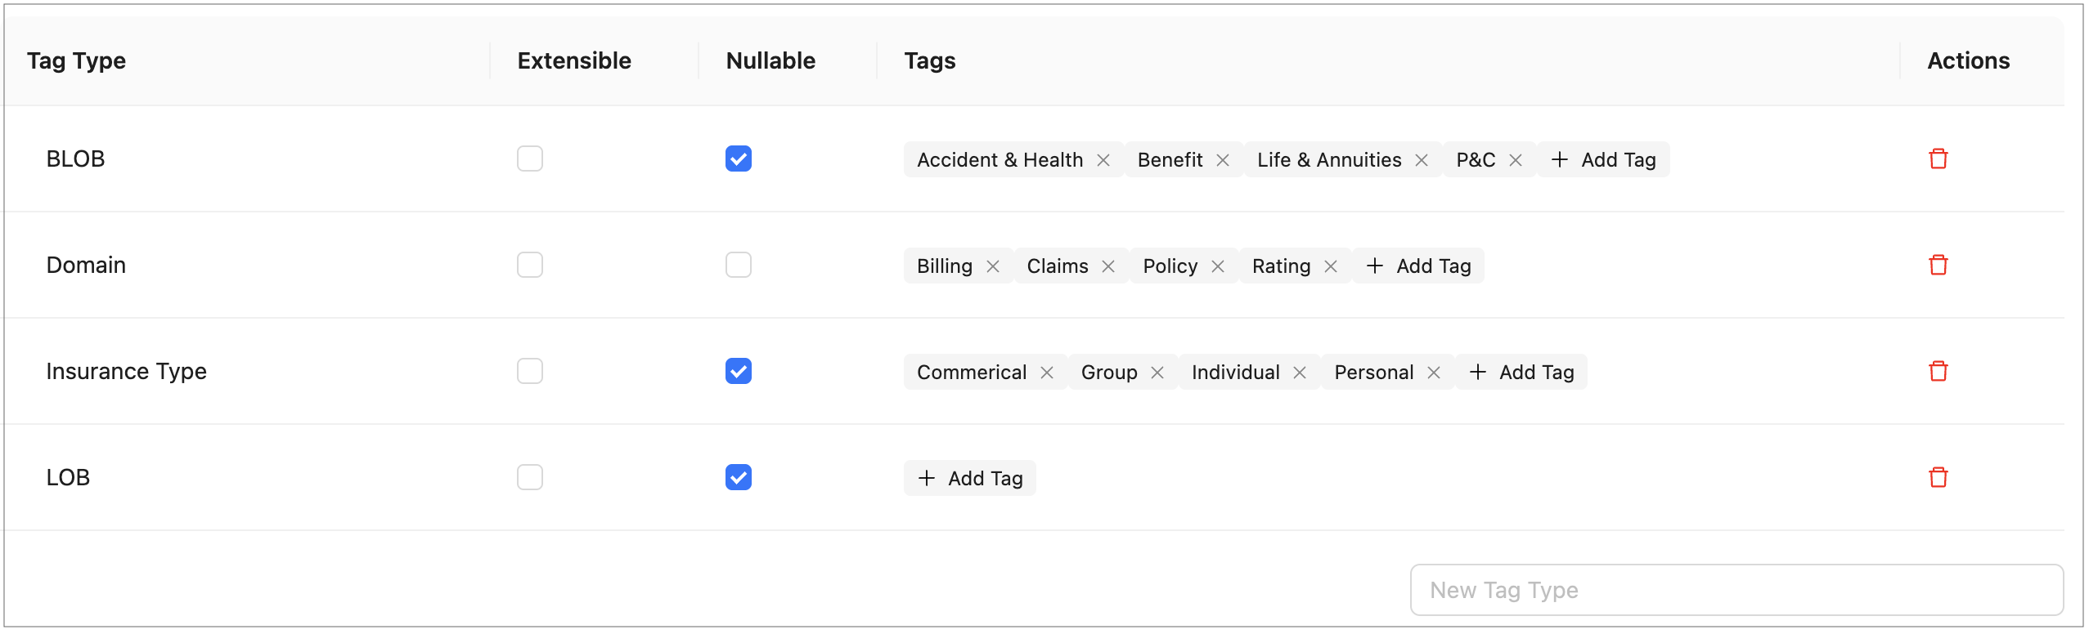2089x634 pixels.
Task: Check Nullable for Domain
Action: coord(738,265)
